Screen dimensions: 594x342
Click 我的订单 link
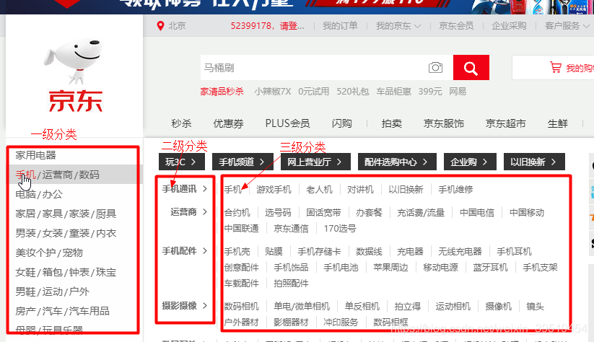point(340,26)
